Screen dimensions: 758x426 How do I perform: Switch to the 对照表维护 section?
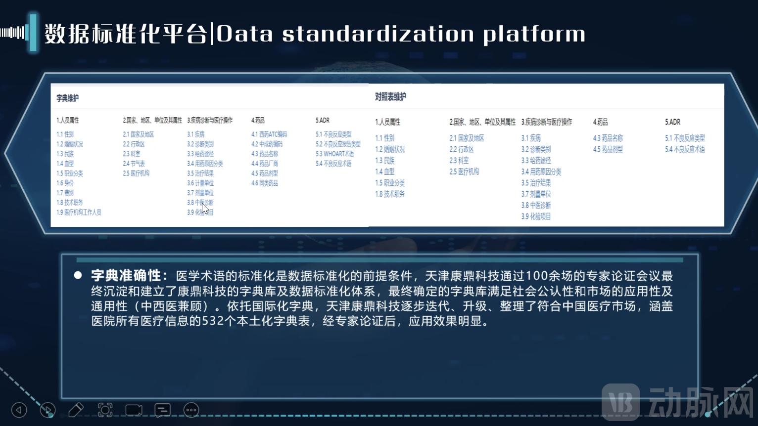coord(390,97)
